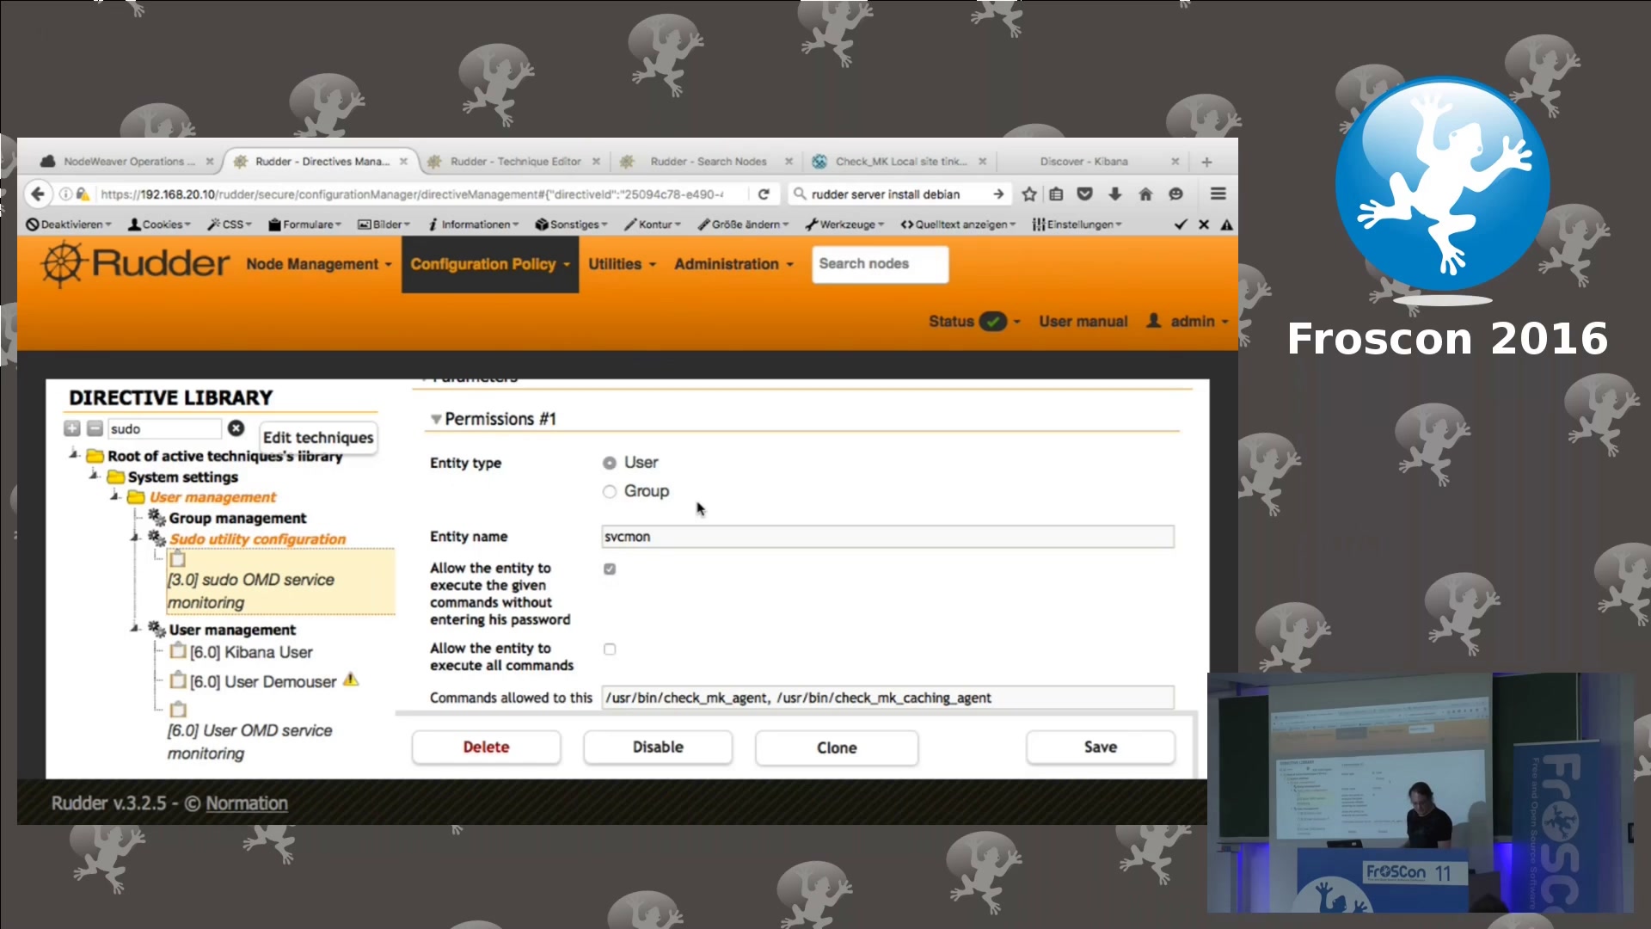The width and height of the screenshot is (1651, 929).
Task: Select Group management technique
Action: [x=237, y=518]
